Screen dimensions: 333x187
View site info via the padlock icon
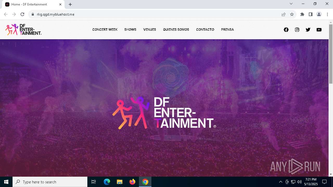point(33,14)
